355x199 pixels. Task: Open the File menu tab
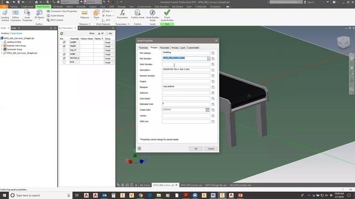click(4, 7)
